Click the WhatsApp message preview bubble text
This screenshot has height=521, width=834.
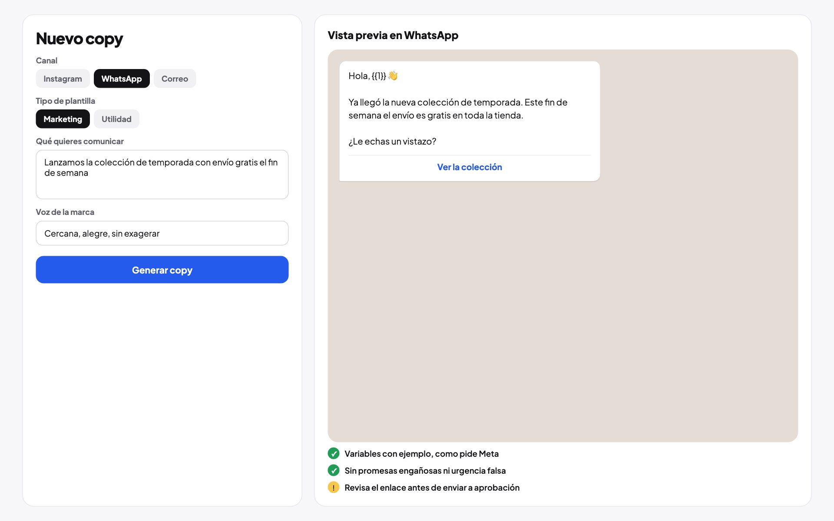pyautogui.click(x=458, y=109)
